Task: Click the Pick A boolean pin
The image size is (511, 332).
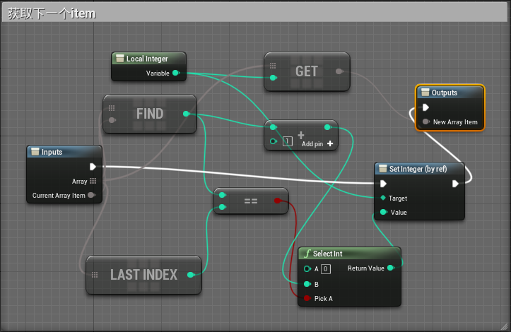Action: coord(307,299)
